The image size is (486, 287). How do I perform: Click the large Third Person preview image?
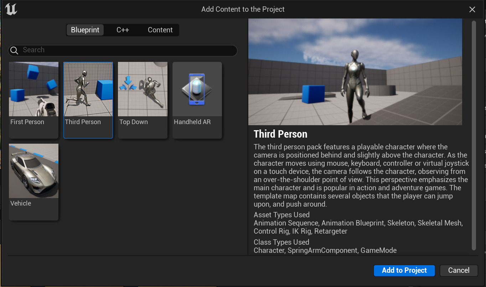[x=355, y=72]
